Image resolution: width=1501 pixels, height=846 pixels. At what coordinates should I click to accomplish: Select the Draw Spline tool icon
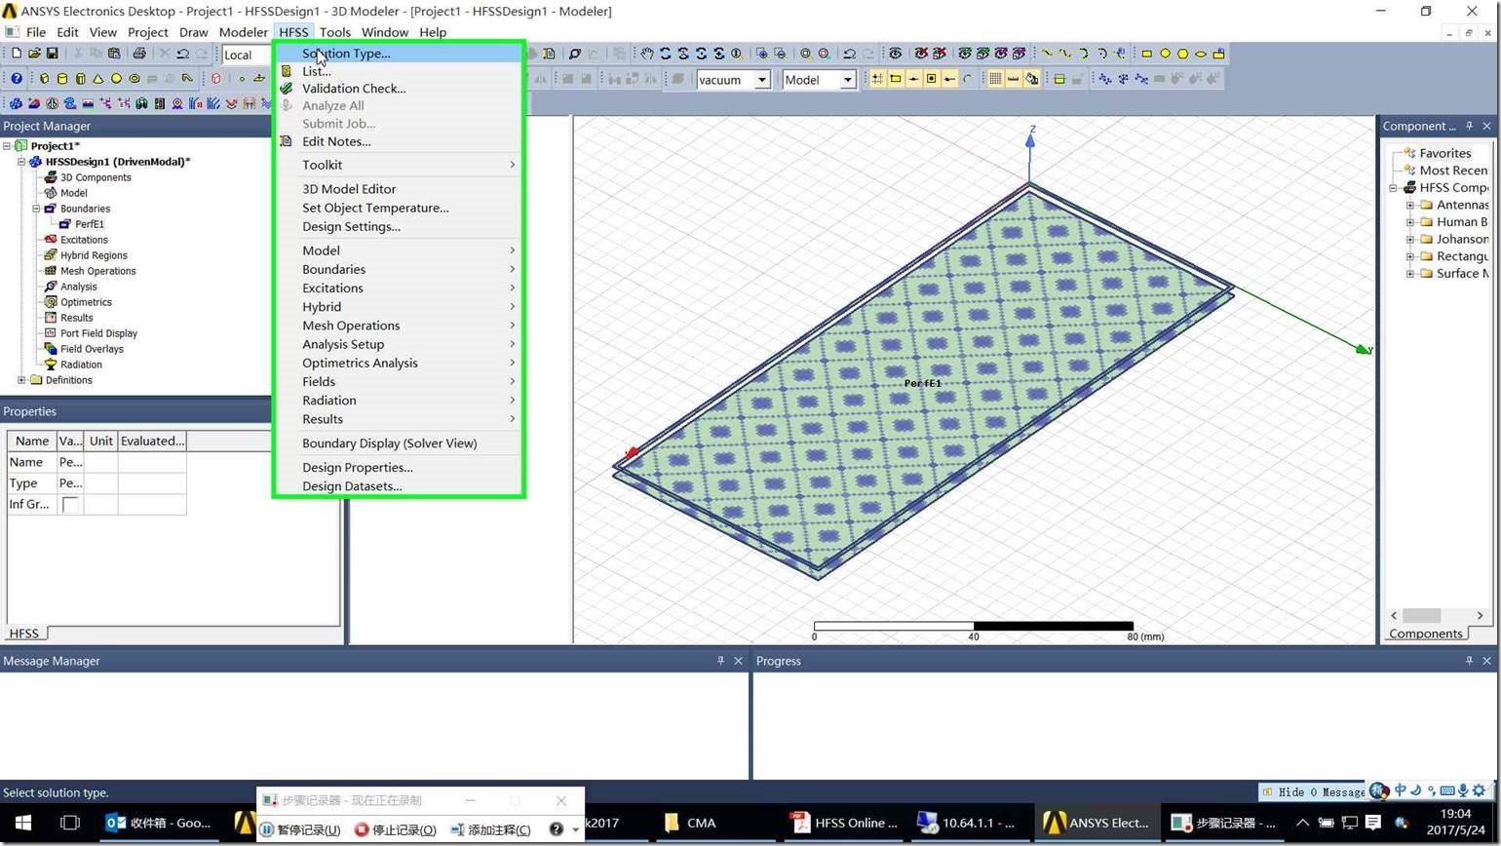click(x=1064, y=54)
